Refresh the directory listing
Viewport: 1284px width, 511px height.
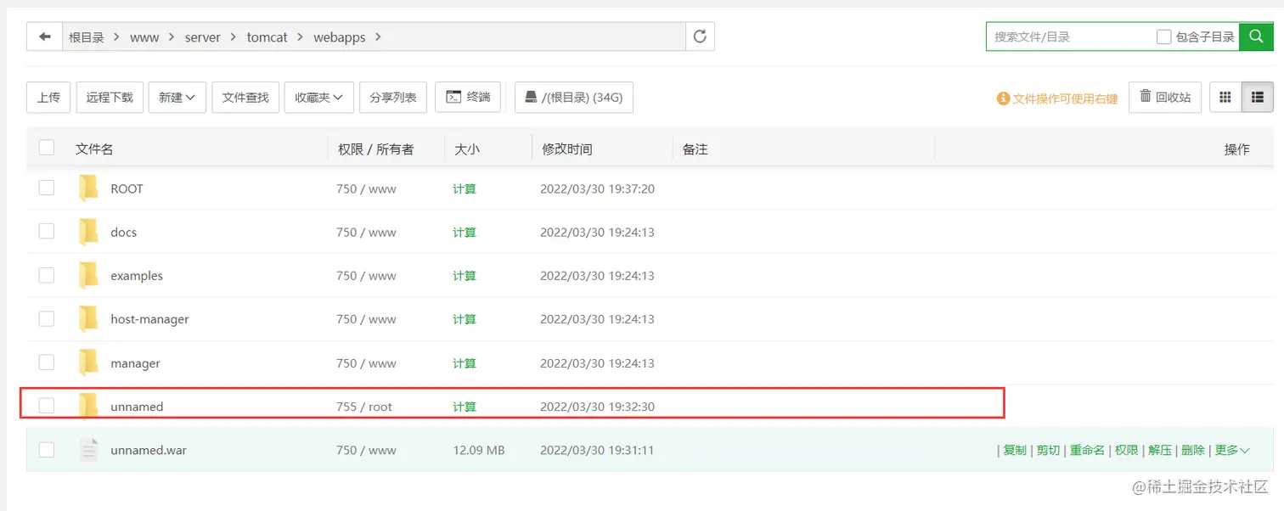pos(700,36)
